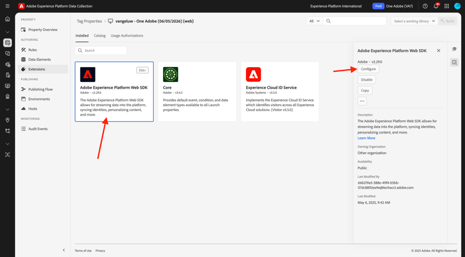This screenshot has width=465, height=257.
Task: Click the branch icon in left rail
Action: pos(7,131)
